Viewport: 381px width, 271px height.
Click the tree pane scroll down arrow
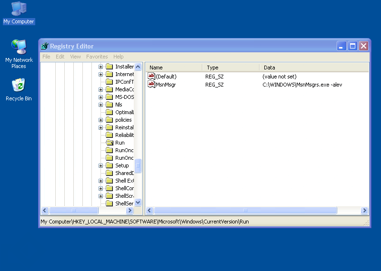pyautogui.click(x=138, y=203)
